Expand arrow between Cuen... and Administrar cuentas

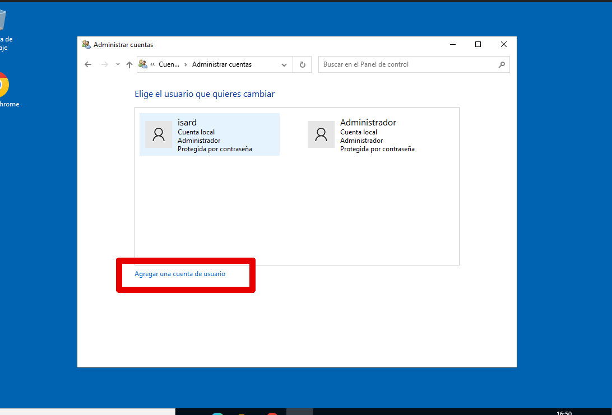186,64
